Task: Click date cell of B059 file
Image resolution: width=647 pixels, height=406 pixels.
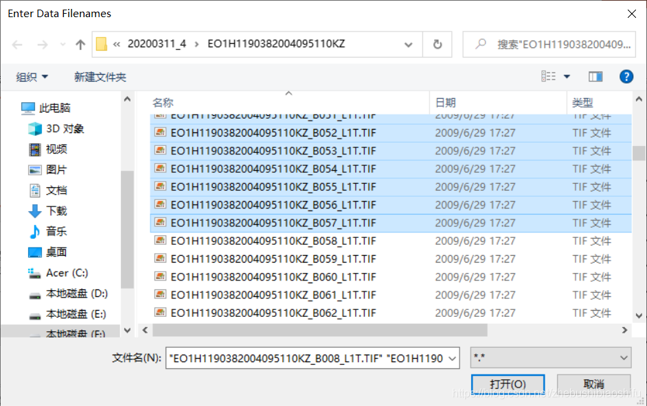Action: (x=475, y=259)
